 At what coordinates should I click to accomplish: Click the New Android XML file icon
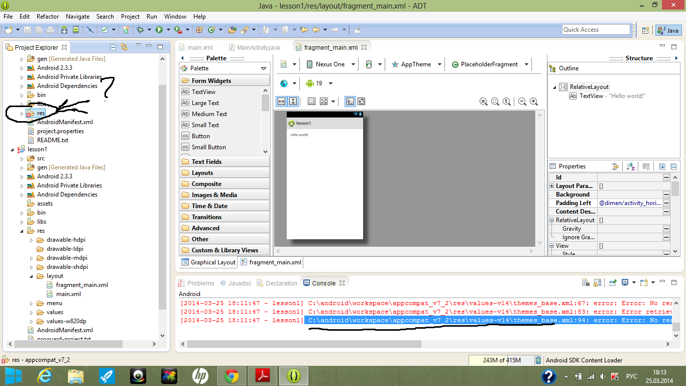tap(126, 30)
